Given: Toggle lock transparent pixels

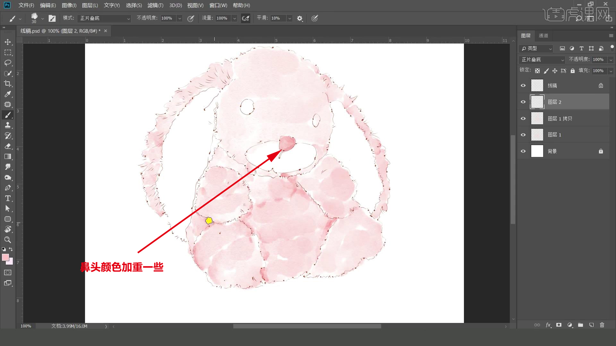Looking at the screenshot, I should click(537, 71).
